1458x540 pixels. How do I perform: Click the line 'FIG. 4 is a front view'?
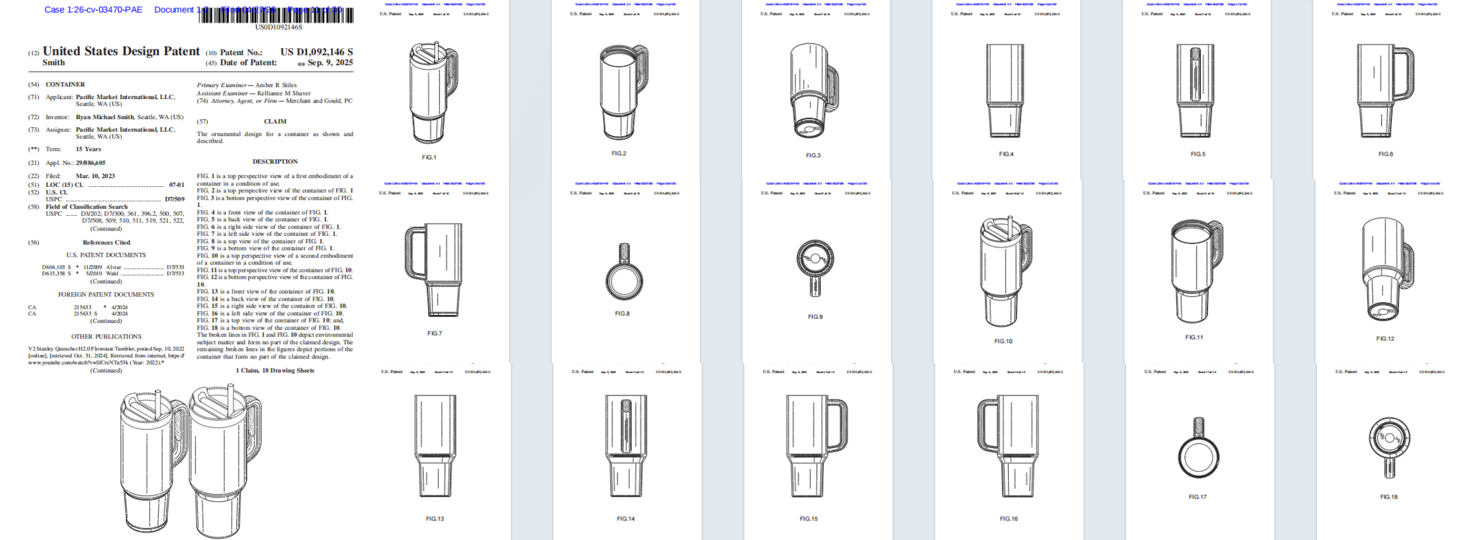click(x=262, y=212)
